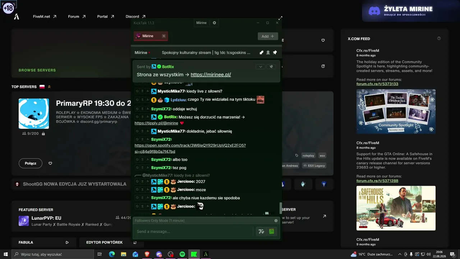This screenshot has width=460, height=259.
Task: Click the Lydziuu username in chat
Action: (x=178, y=100)
